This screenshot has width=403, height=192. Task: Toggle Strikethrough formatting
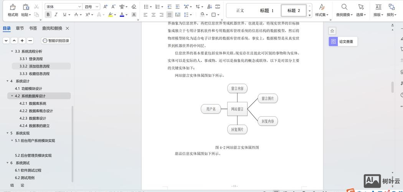point(76,15)
